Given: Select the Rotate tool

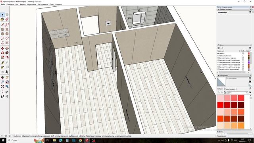Looking at the screenshot, I should (2, 53).
